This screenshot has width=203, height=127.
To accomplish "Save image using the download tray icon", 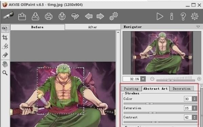I will pos(35,16).
